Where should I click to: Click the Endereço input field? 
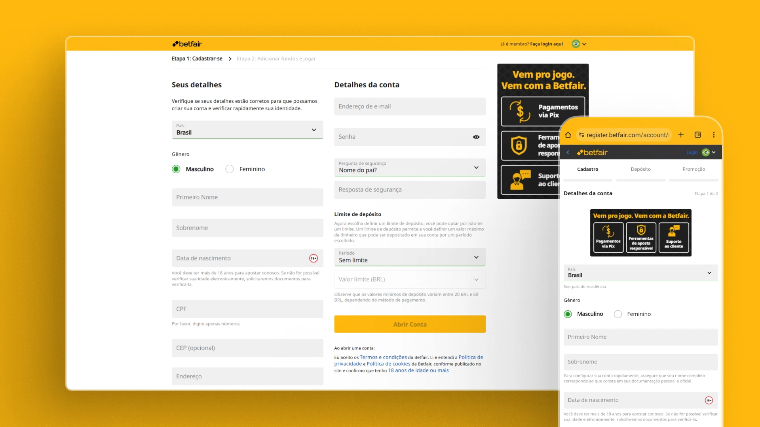[247, 376]
